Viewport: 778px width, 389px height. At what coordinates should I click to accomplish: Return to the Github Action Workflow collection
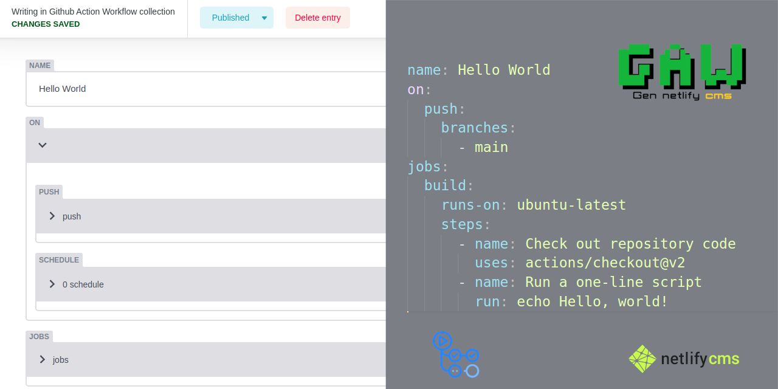pyautogui.click(x=92, y=11)
